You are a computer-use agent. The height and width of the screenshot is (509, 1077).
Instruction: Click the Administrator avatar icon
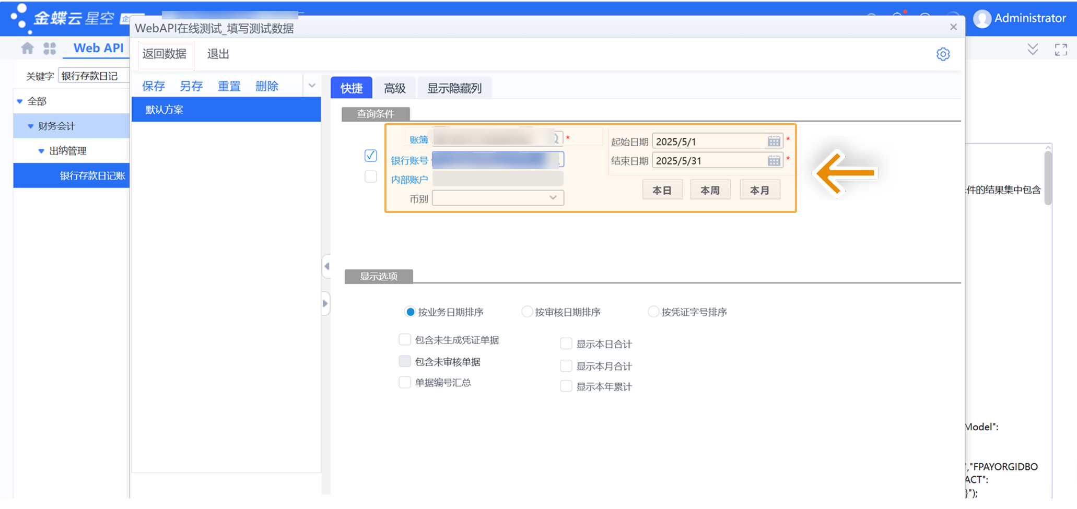click(982, 18)
